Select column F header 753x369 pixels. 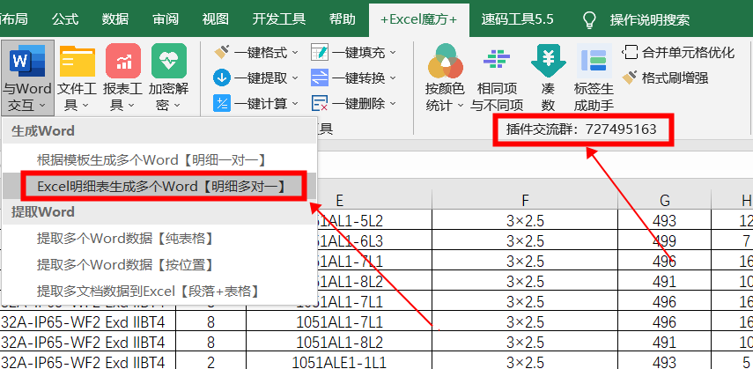[525, 200]
